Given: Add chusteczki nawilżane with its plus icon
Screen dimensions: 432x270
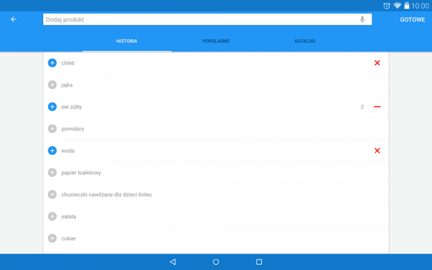Looking at the screenshot, I should coord(52,195).
